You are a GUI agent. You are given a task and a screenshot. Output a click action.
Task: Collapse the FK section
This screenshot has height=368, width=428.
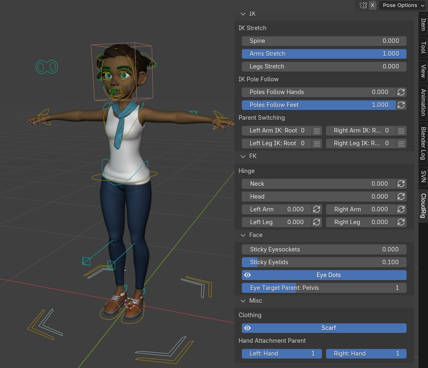(x=243, y=156)
